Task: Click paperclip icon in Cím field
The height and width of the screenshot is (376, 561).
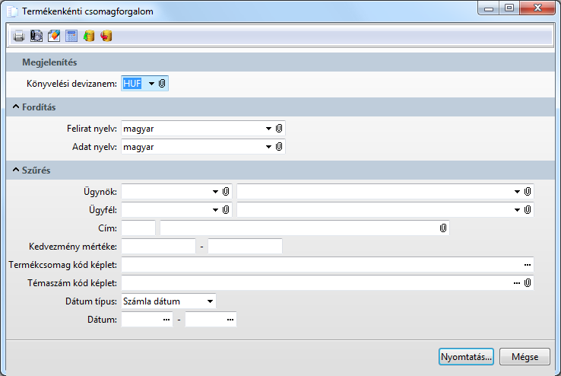Action: 443,228
